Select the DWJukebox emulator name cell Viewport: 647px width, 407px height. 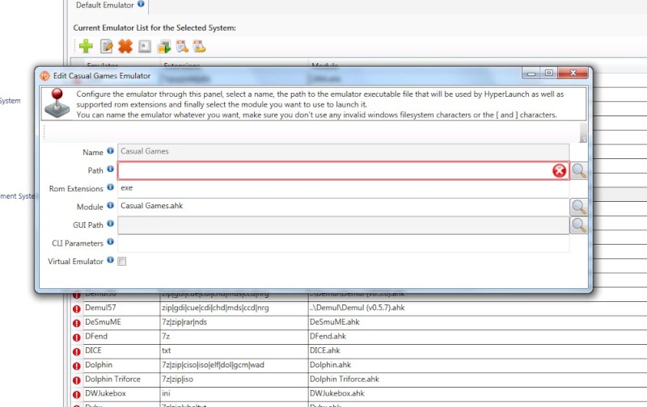pos(122,393)
